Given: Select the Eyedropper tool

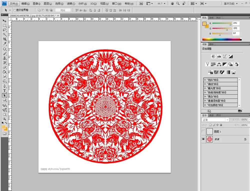Looking at the screenshot, I should click(4, 44).
